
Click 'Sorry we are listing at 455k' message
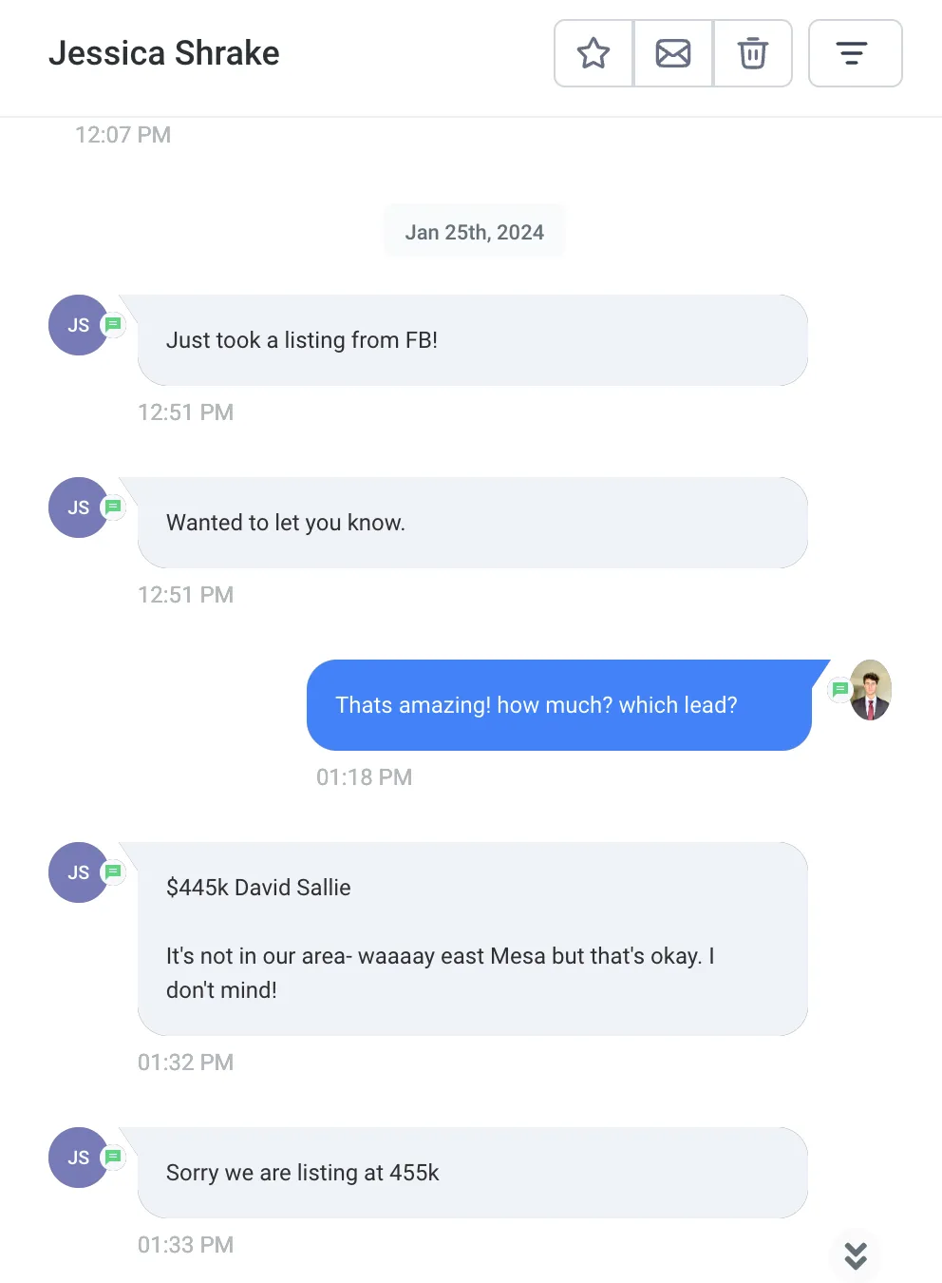tap(472, 1173)
